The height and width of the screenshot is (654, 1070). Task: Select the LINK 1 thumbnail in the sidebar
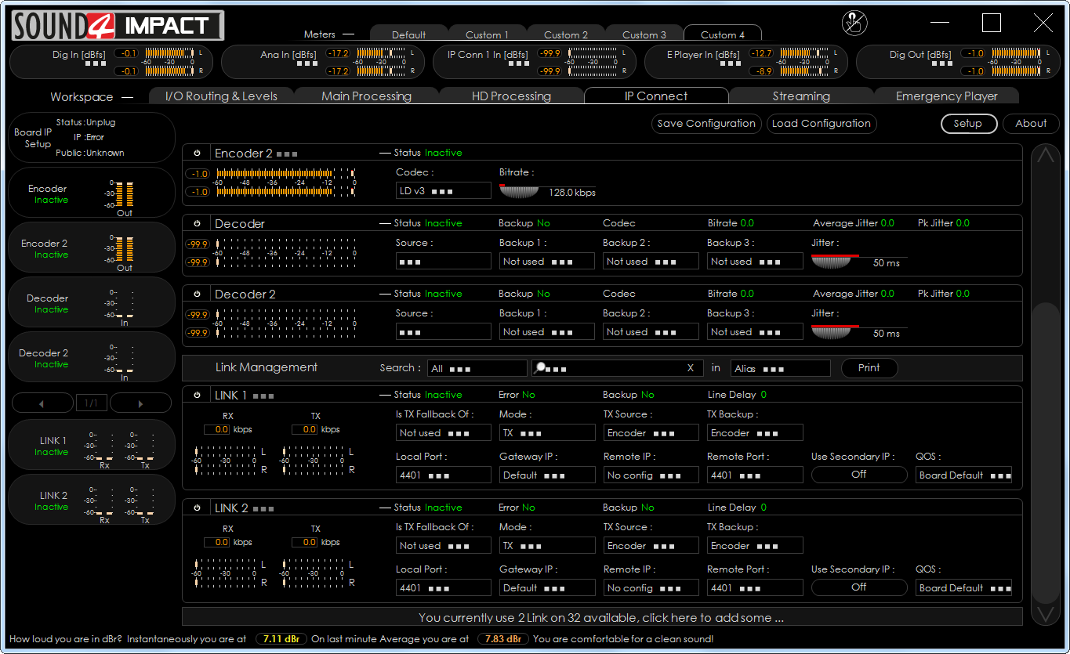[91, 445]
